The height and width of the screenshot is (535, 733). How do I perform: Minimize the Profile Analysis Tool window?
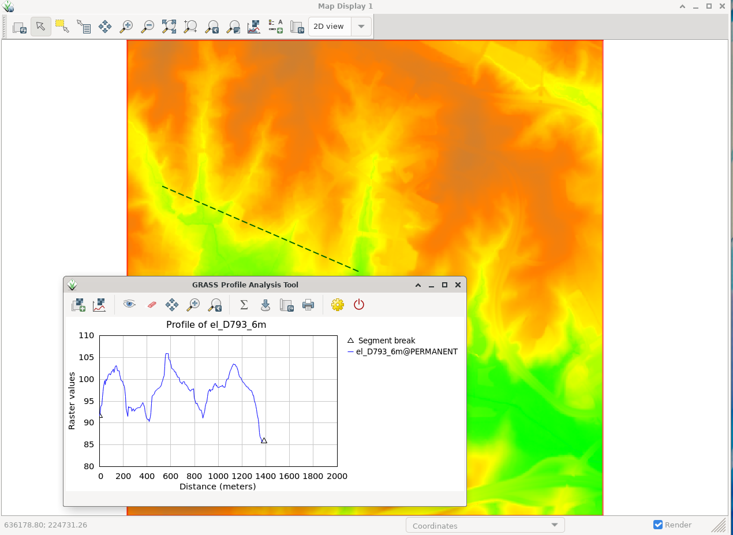431,285
